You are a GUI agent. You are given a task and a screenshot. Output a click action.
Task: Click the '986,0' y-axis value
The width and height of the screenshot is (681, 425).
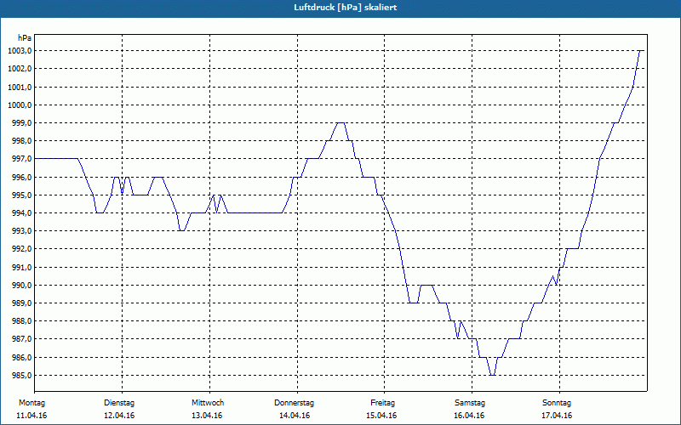20,357
